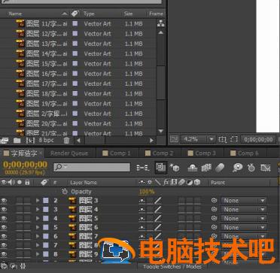Toggle the Opacity stopwatch keyframe

(65, 192)
